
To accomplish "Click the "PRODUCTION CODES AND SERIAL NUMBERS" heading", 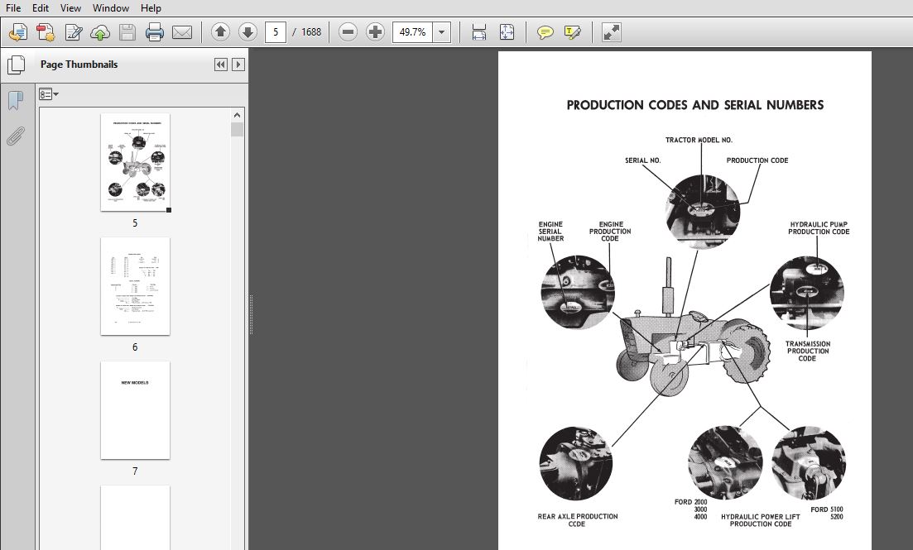I will tap(695, 105).
